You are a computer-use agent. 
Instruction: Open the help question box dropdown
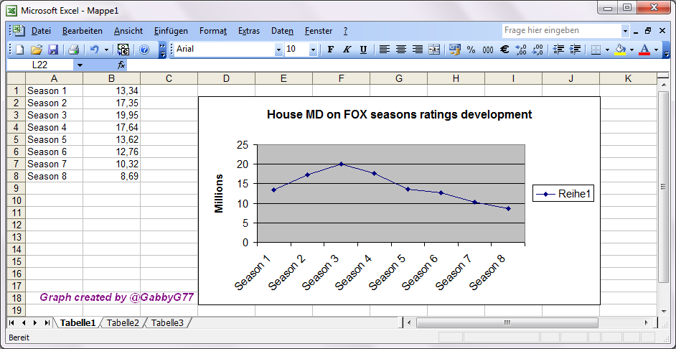coord(626,31)
